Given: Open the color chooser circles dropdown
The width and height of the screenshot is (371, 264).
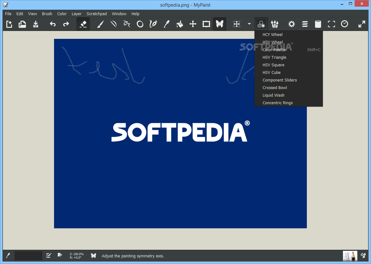Looking at the screenshot, I should pyautogui.click(x=261, y=24).
